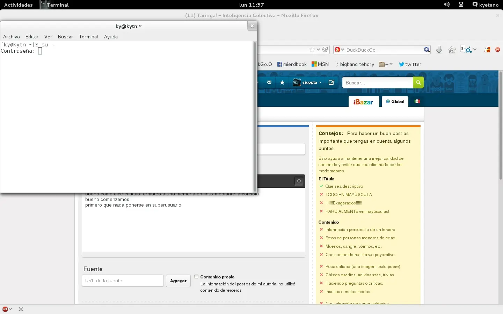
Task: Select the Mexico flag tab
Action: point(417,102)
